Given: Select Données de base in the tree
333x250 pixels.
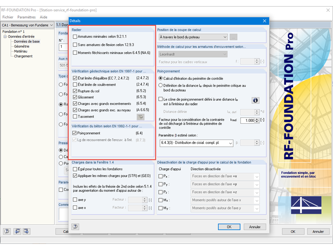Looking at the screenshot, I should tap(27, 42).
